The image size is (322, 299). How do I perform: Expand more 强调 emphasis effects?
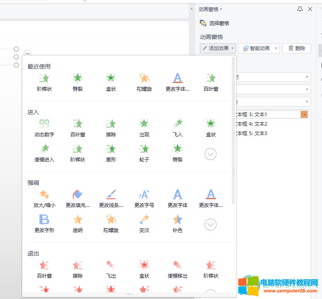211,225
